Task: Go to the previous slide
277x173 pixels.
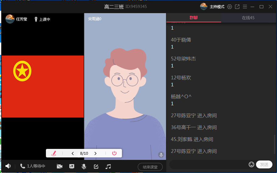Action: 73,153
